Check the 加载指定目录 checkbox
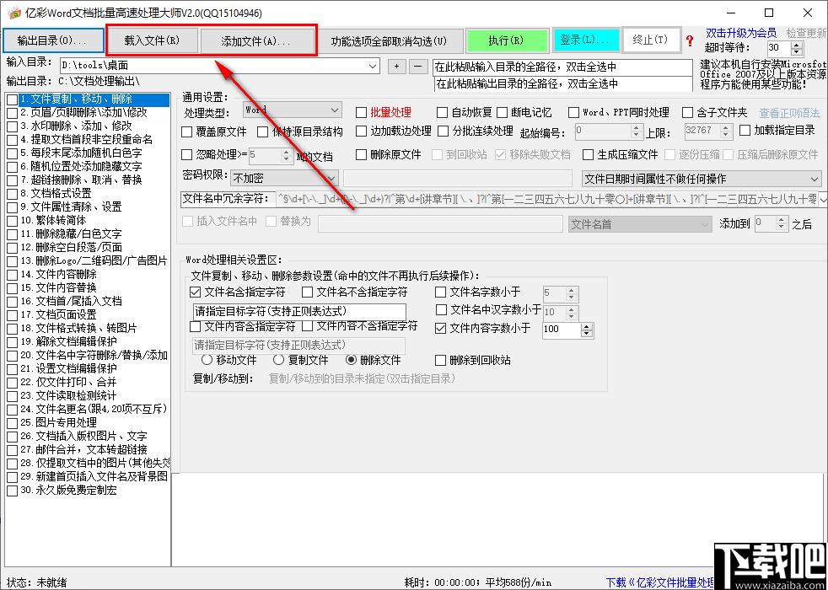The image size is (828, 590). tap(745, 130)
